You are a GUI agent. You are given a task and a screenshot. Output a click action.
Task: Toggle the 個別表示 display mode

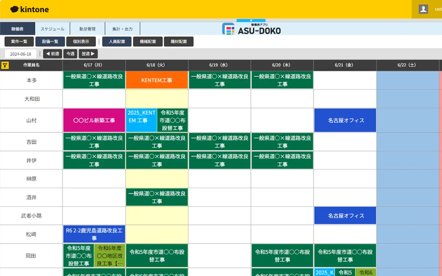[x=81, y=42]
